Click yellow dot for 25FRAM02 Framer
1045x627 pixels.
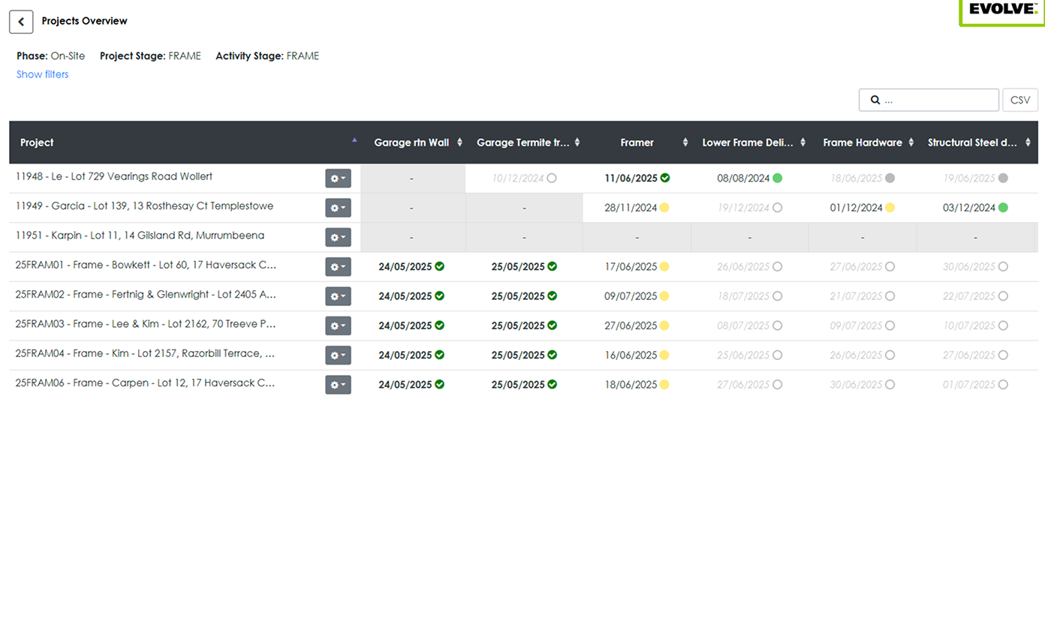(664, 296)
